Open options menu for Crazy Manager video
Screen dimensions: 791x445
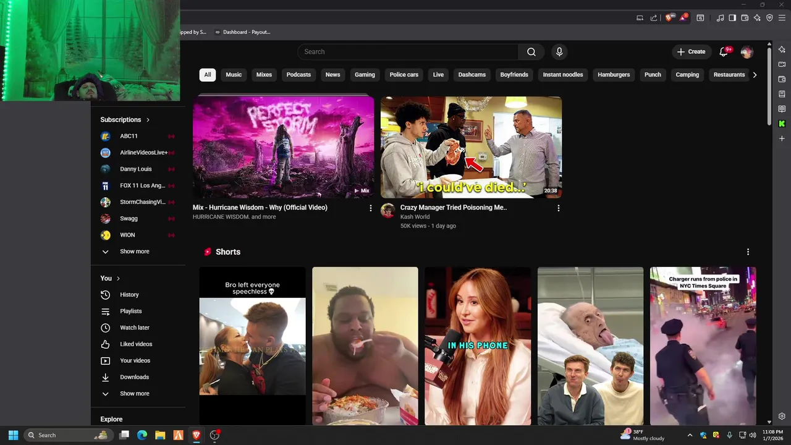559,208
